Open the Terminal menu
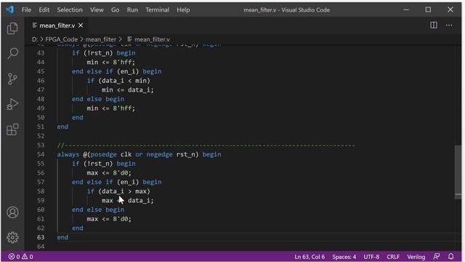Image resolution: width=465 pixels, height=262 pixels. click(x=157, y=9)
